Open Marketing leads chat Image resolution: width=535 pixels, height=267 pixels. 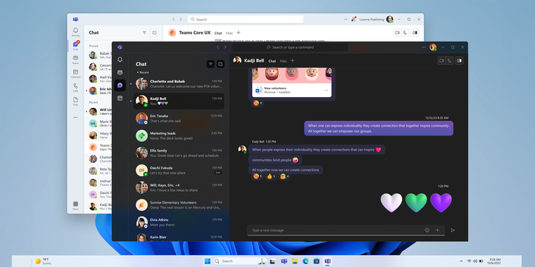[x=179, y=136]
